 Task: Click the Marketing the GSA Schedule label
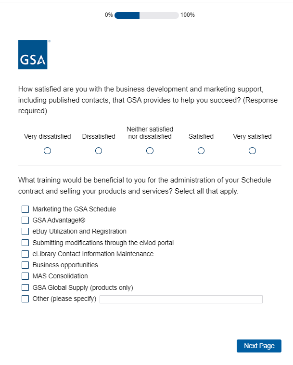74,209
